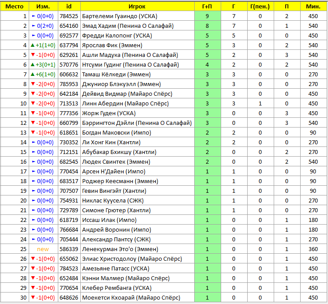
Task: Click the 'id' column header
Action: pos(69,7)
